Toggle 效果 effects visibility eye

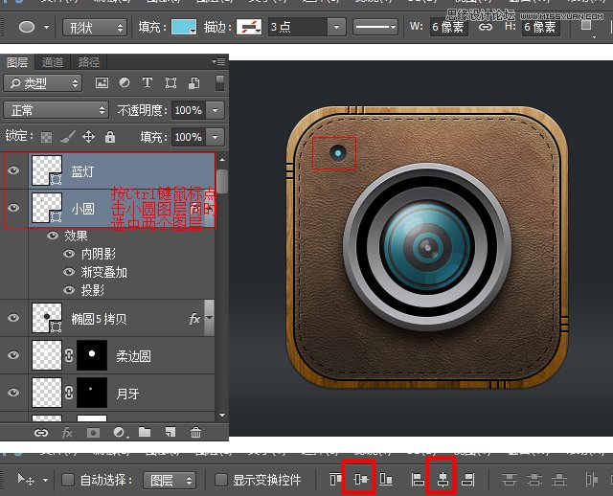click(53, 236)
